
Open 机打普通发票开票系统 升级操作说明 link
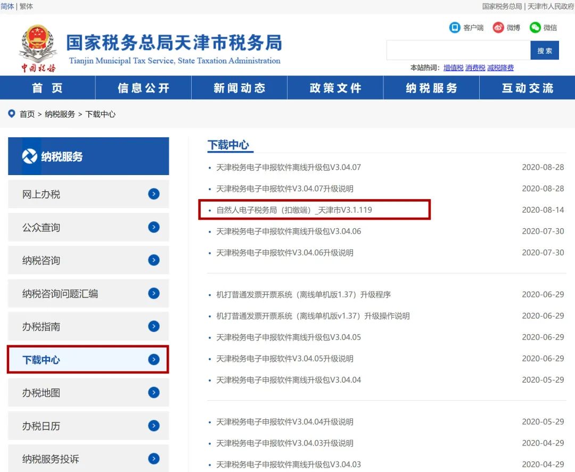313,316
